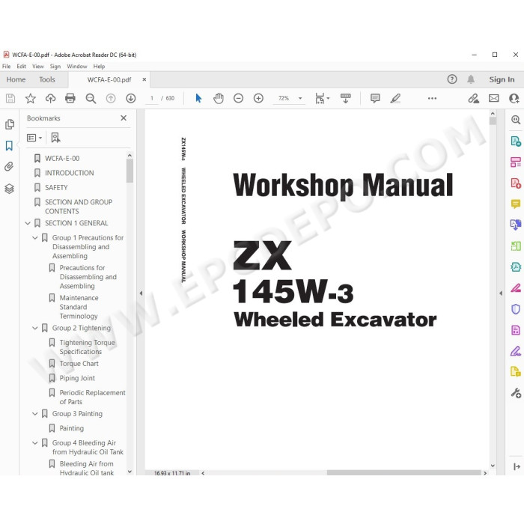
Task: Click the read mode scrolling icon
Action: (346, 98)
